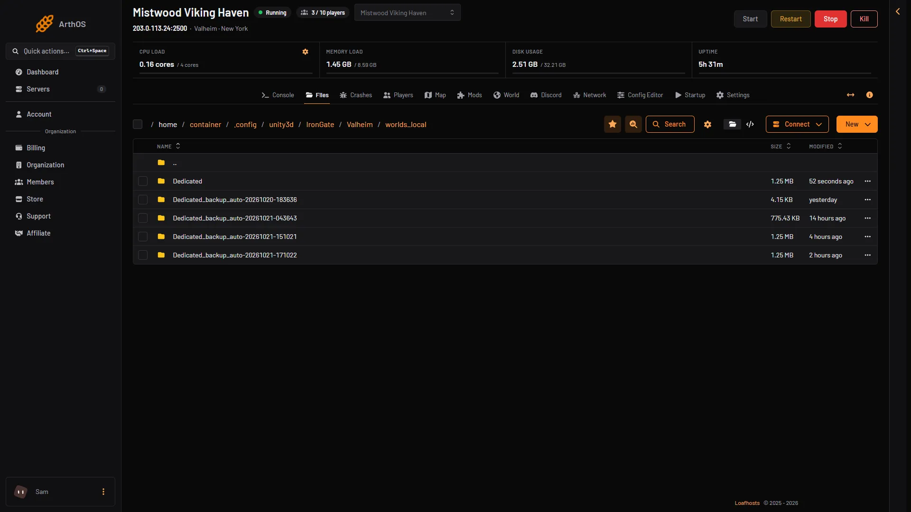Open options for Dedicated_backup_auto-20261020-183636
The height and width of the screenshot is (512, 911).
pyautogui.click(x=868, y=200)
